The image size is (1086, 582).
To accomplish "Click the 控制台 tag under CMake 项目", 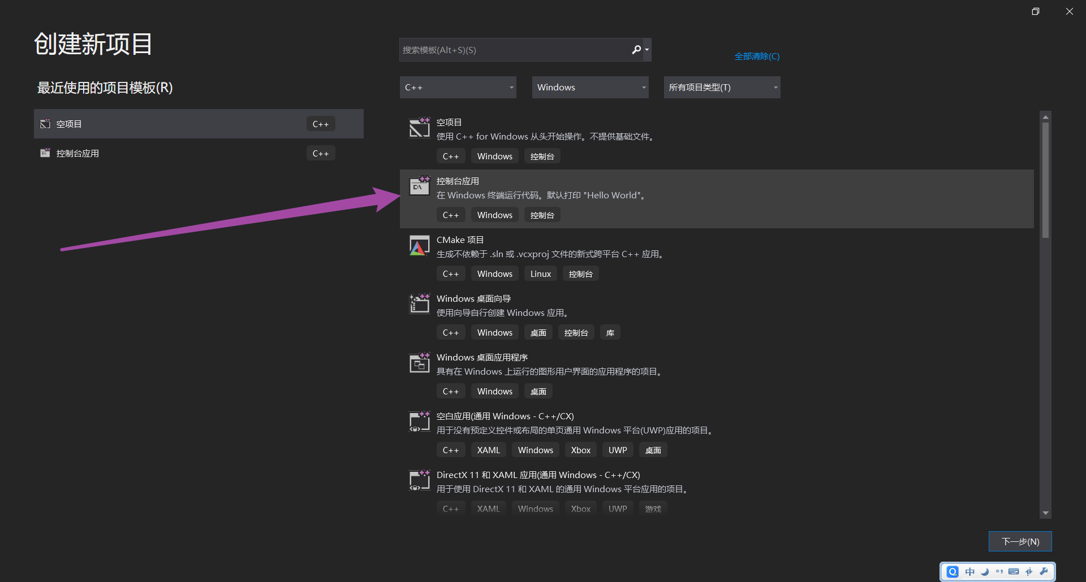I will (581, 273).
